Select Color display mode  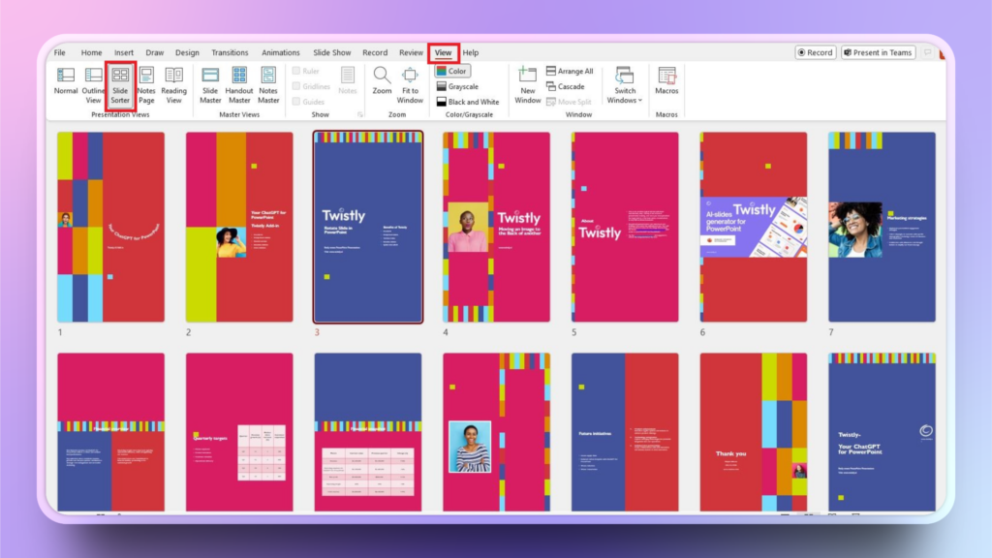[451, 71]
